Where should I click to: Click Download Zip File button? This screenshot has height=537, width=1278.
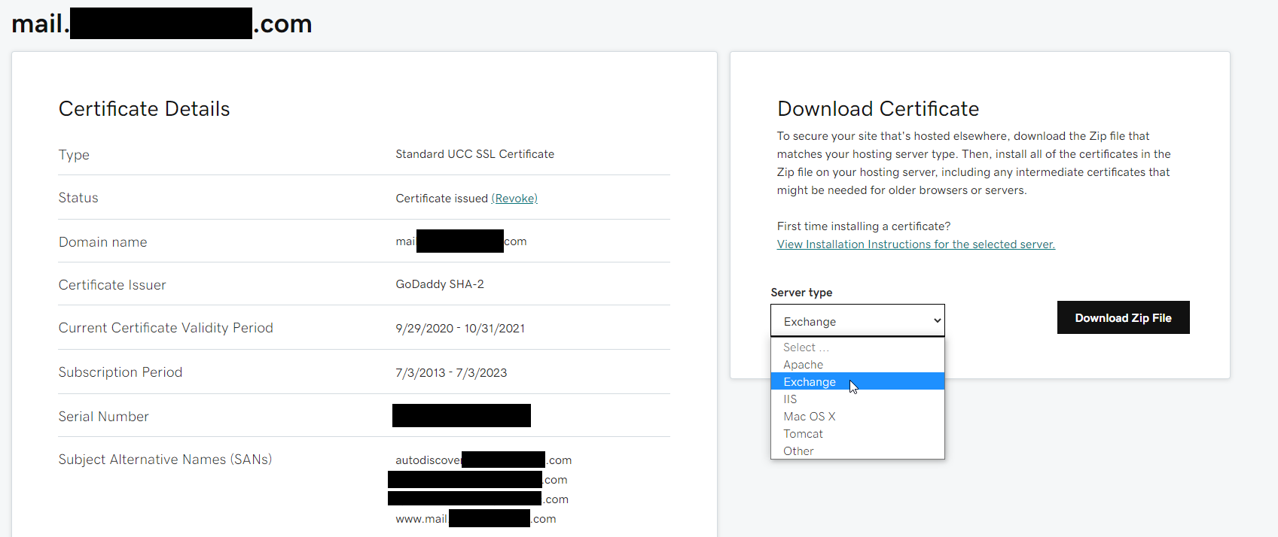click(x=1123, y=317)
